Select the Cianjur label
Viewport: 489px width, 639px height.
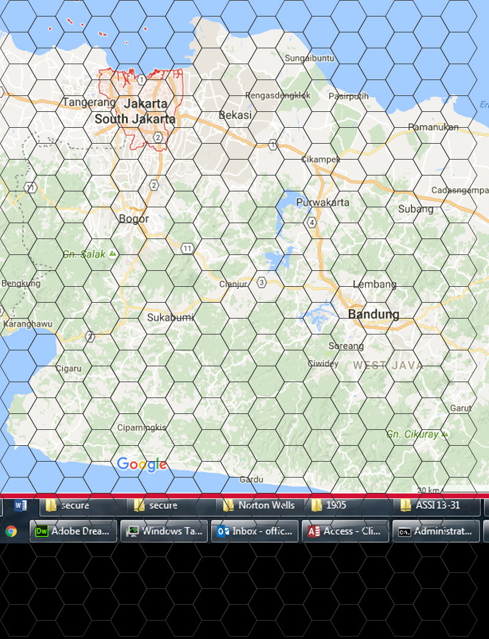(x=233, y=284)
